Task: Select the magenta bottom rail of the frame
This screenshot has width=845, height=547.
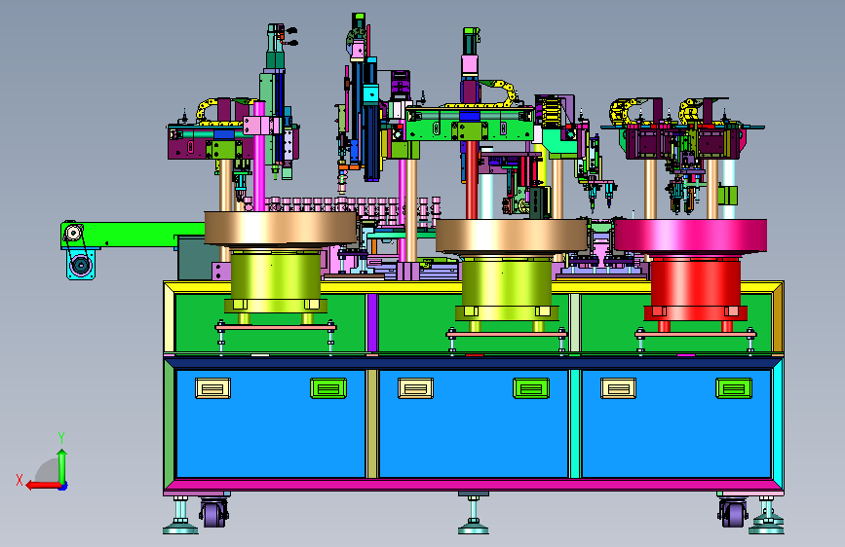Action: click(474, 485)
